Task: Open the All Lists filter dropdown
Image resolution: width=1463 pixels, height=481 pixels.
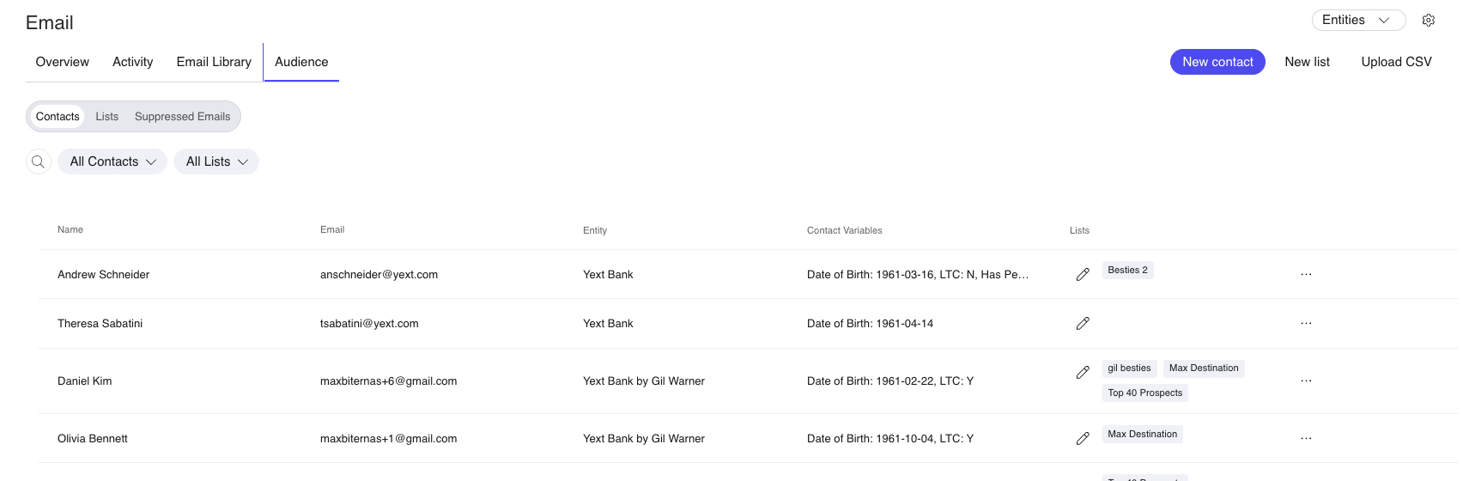Action: (216, 161)
